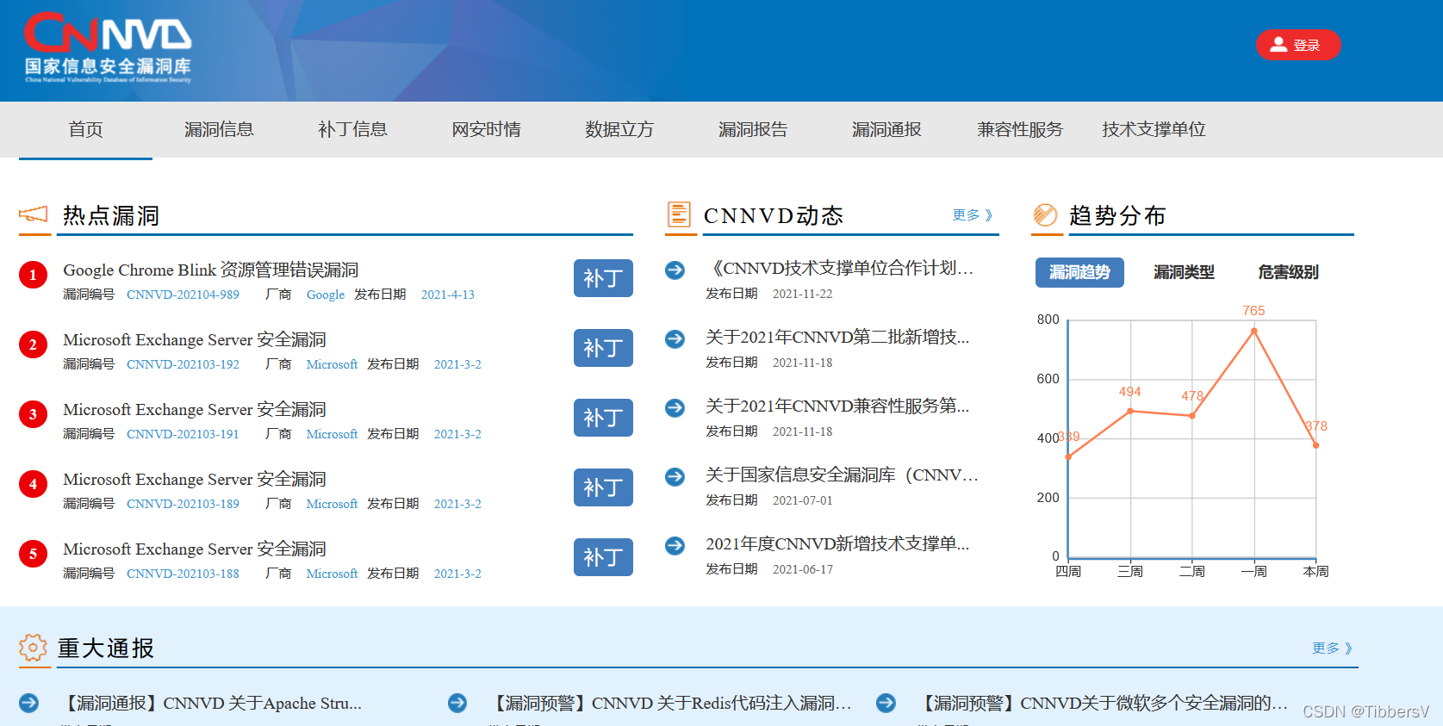This screenshot has height=726, width=1443.
Task: Open vulnerability ID CNNVD-202103-189 link
Action: tap(183, 504)
